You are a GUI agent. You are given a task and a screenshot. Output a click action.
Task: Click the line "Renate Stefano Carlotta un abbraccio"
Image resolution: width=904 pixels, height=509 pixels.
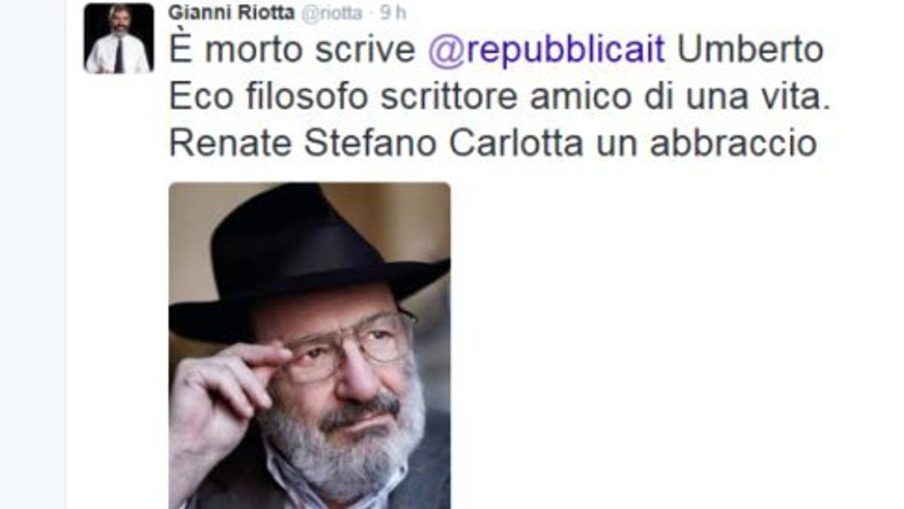click(493, 143)
